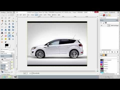This screenshot has width=120, height=90.
Task: Select the Zoom magnifier tool
Action: click(6, 24)
